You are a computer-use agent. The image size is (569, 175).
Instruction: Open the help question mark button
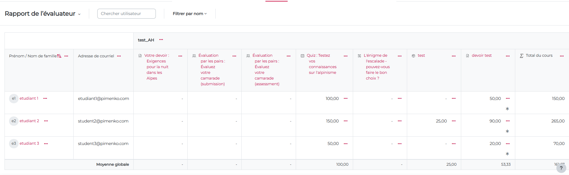coord(561,168)
